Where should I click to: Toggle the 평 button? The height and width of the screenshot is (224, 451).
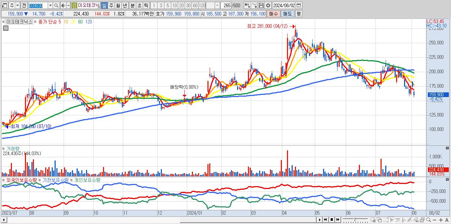click(298, 14)
